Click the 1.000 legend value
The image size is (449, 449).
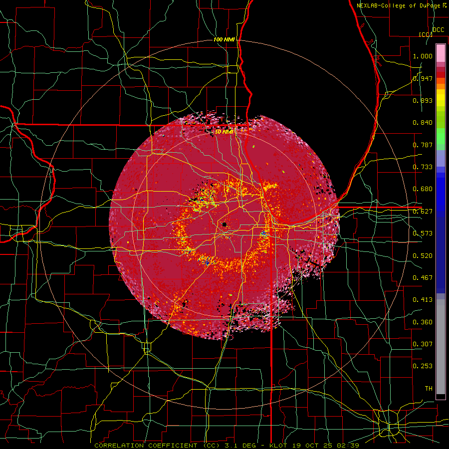click(x=423, y=56)
